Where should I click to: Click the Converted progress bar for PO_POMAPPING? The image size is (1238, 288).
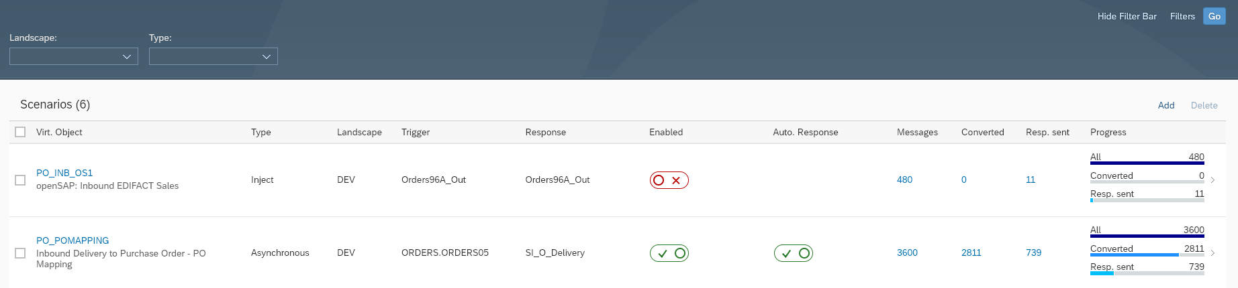[x=1147, y=255]
